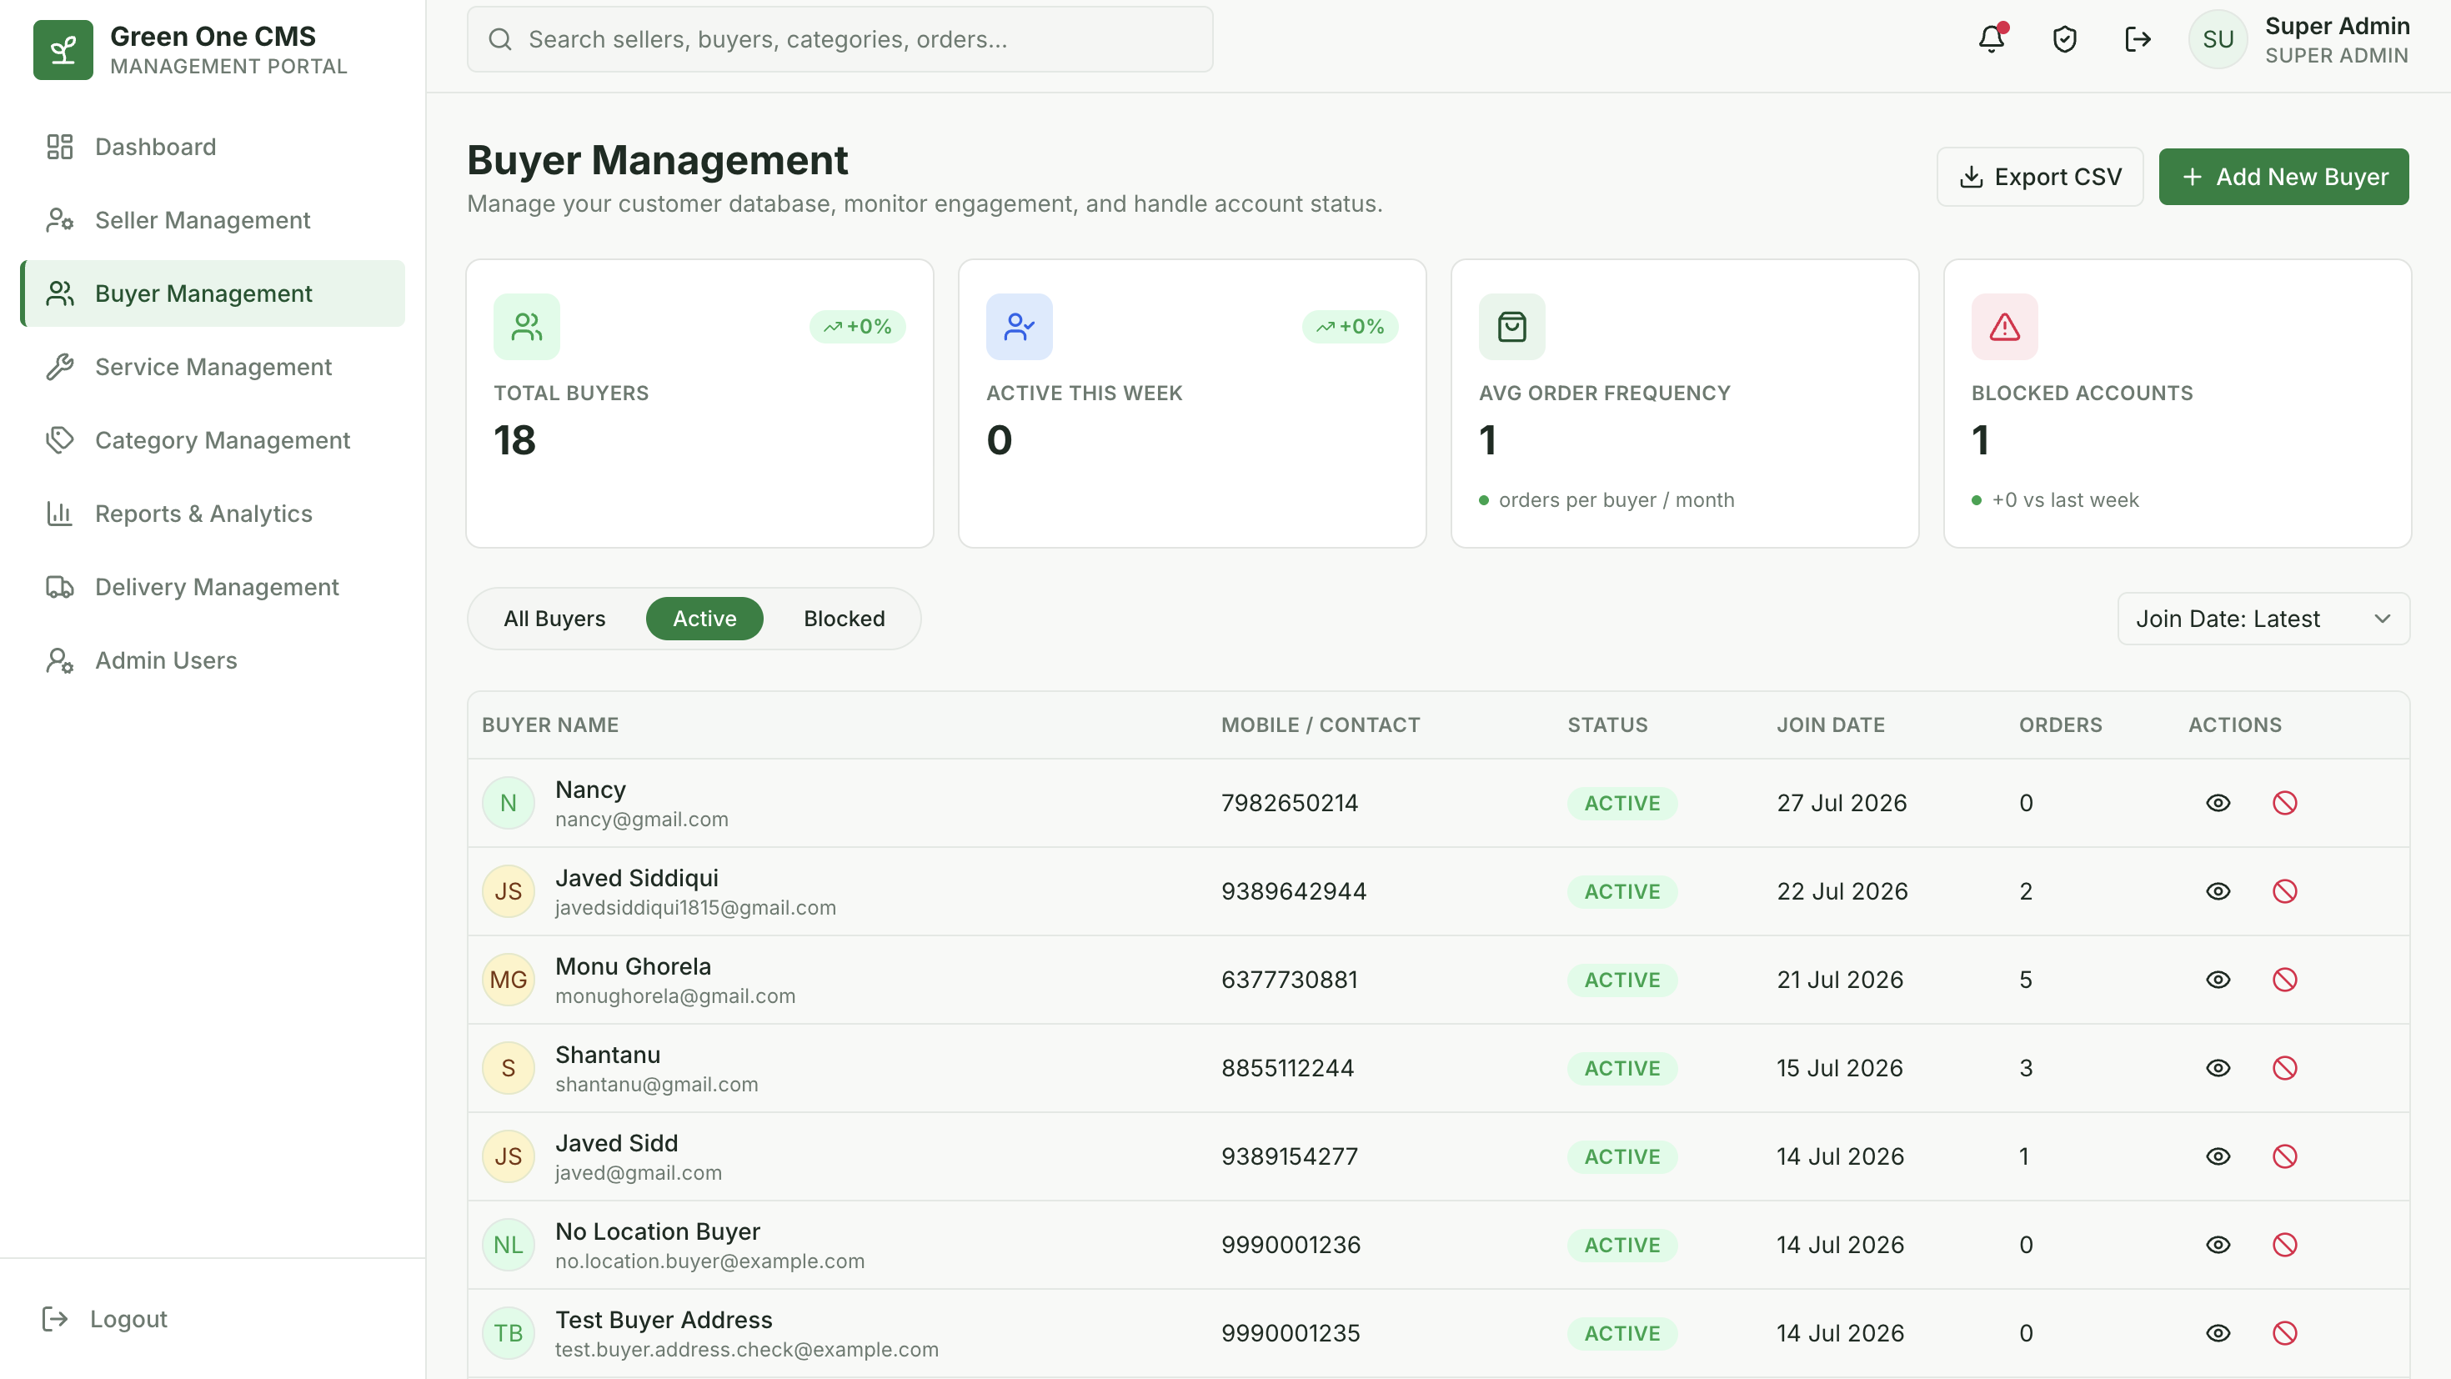Image resolution: width=2451 pixels, height=1379 pixels.
Task: Navigate to Category Management
Action: click(x=213, y=439)
